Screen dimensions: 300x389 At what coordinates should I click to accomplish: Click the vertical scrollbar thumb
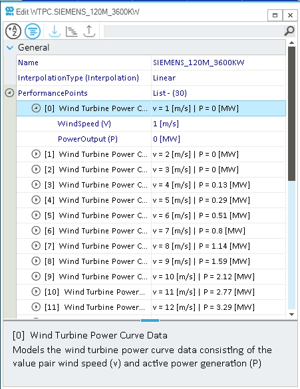(x=291, y=114)
